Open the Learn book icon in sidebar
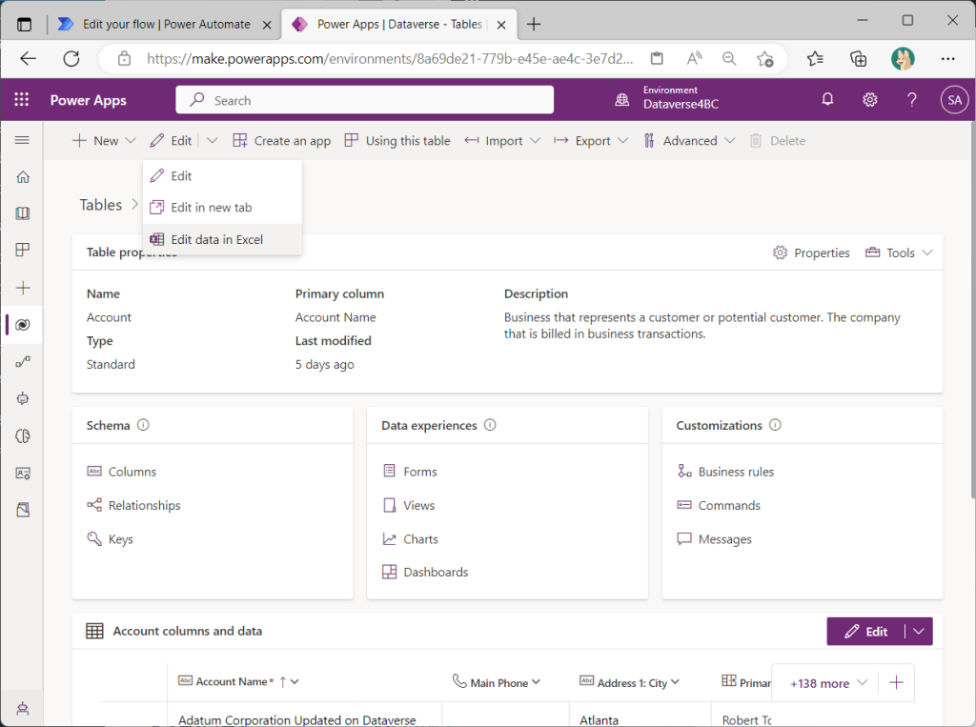The image size is (976, 727). (x=23, y=213)
